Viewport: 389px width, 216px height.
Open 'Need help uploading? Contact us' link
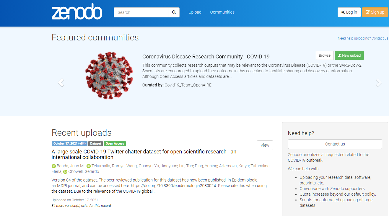point(363,38)
